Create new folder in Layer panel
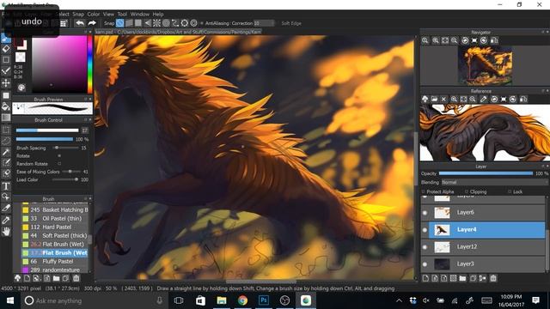Viewport: 550px width, 309px height. (x=462, y=278)
